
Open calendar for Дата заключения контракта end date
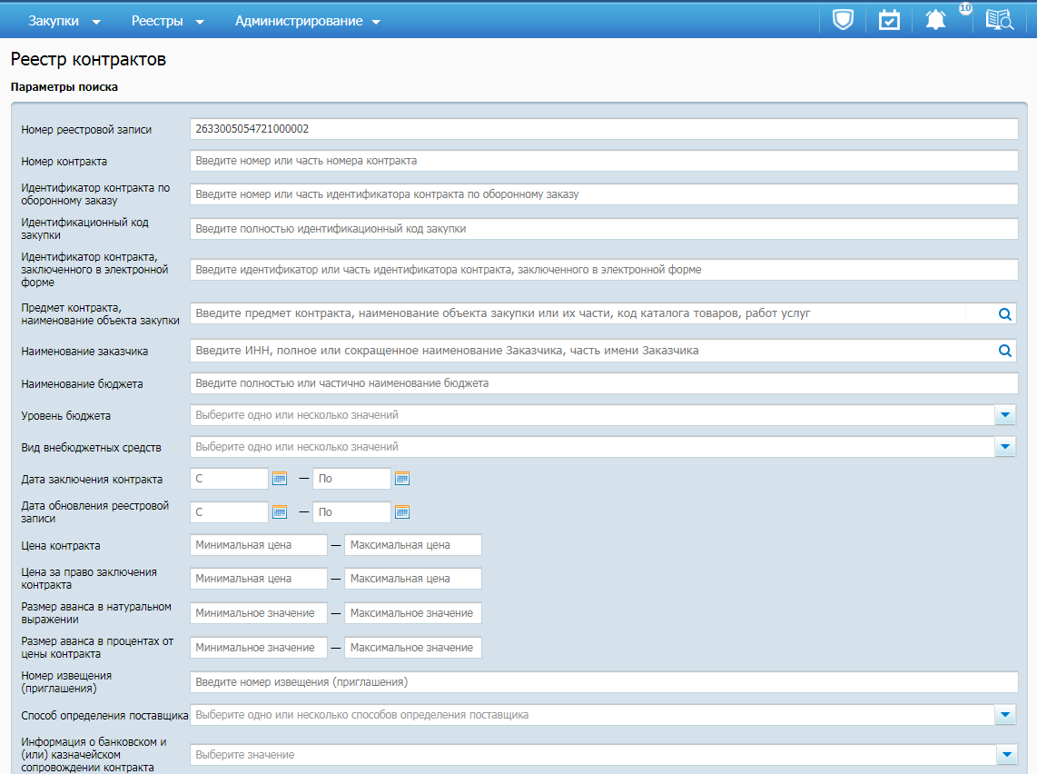(x=402, y=479)
